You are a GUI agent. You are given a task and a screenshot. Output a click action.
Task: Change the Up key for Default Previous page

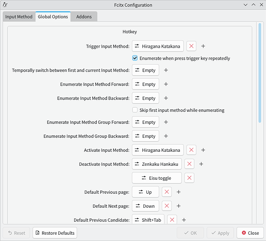[146, 192]
